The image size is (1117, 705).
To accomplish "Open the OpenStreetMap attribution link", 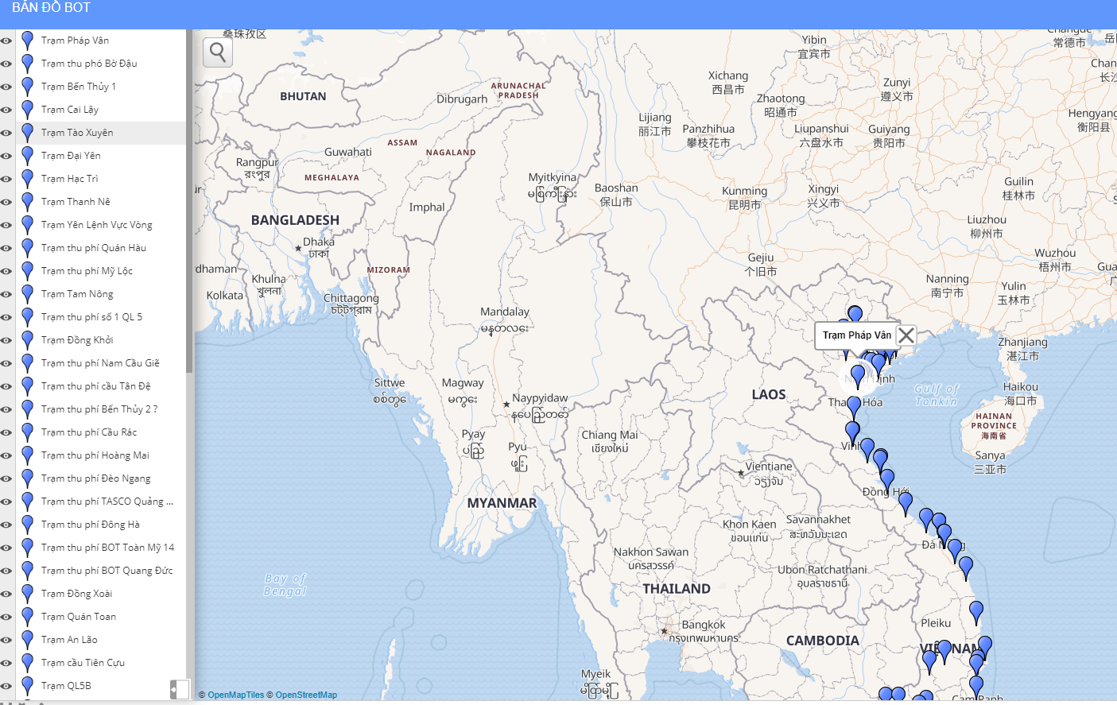I will pyautogui.click(x=306, y=695).
